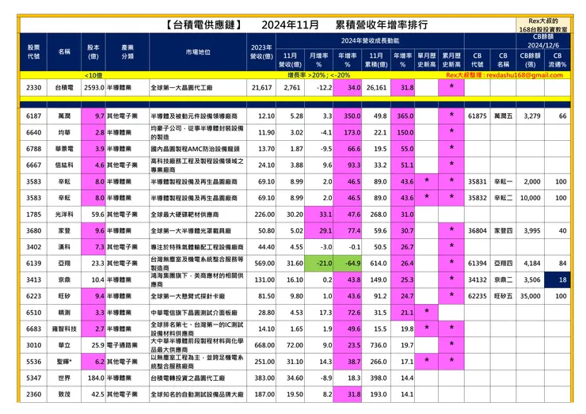This screenshot has width=586, height=414.
Task: Click the 93.3 annual growth cell
Action: [348, 165]
